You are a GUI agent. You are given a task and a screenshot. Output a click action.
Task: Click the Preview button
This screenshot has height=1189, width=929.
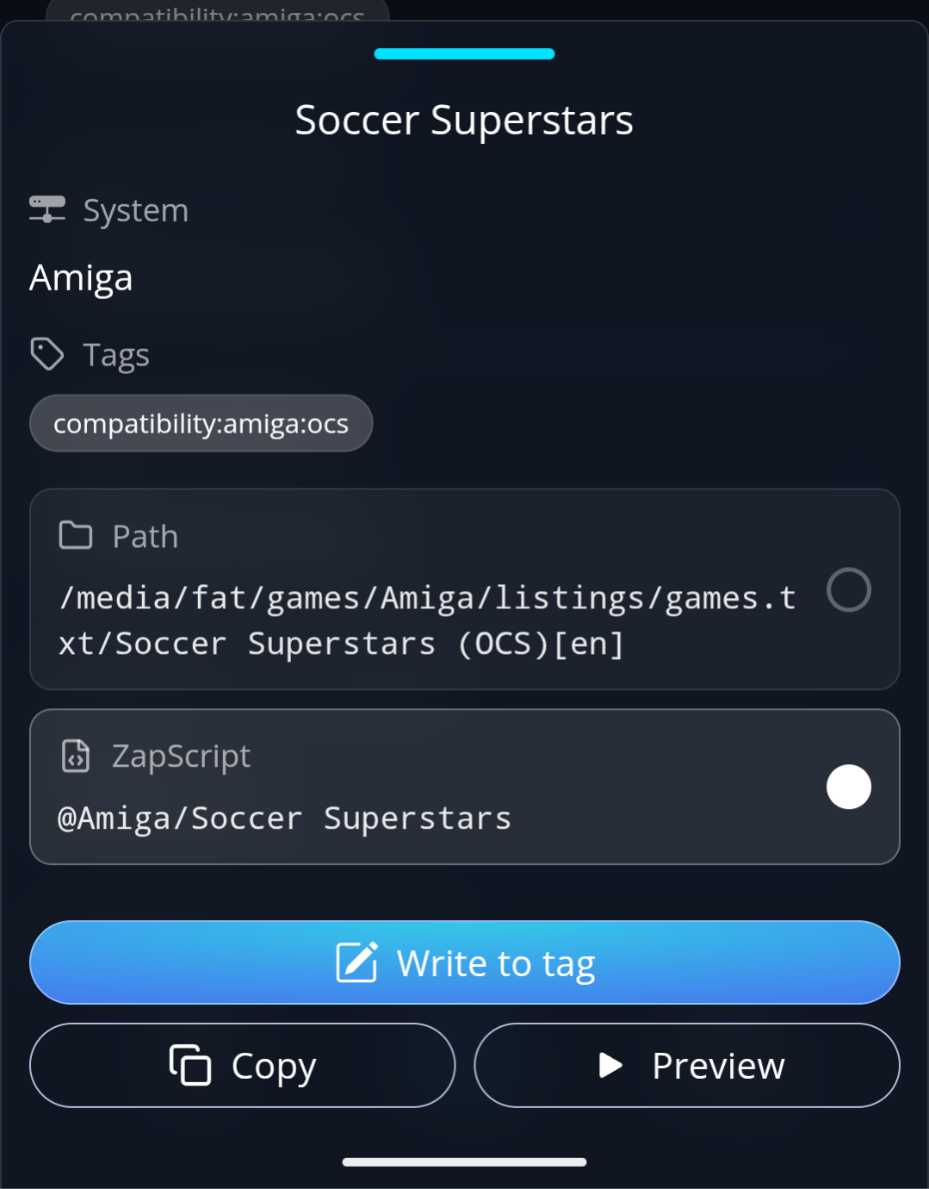tap(686, 1065)
